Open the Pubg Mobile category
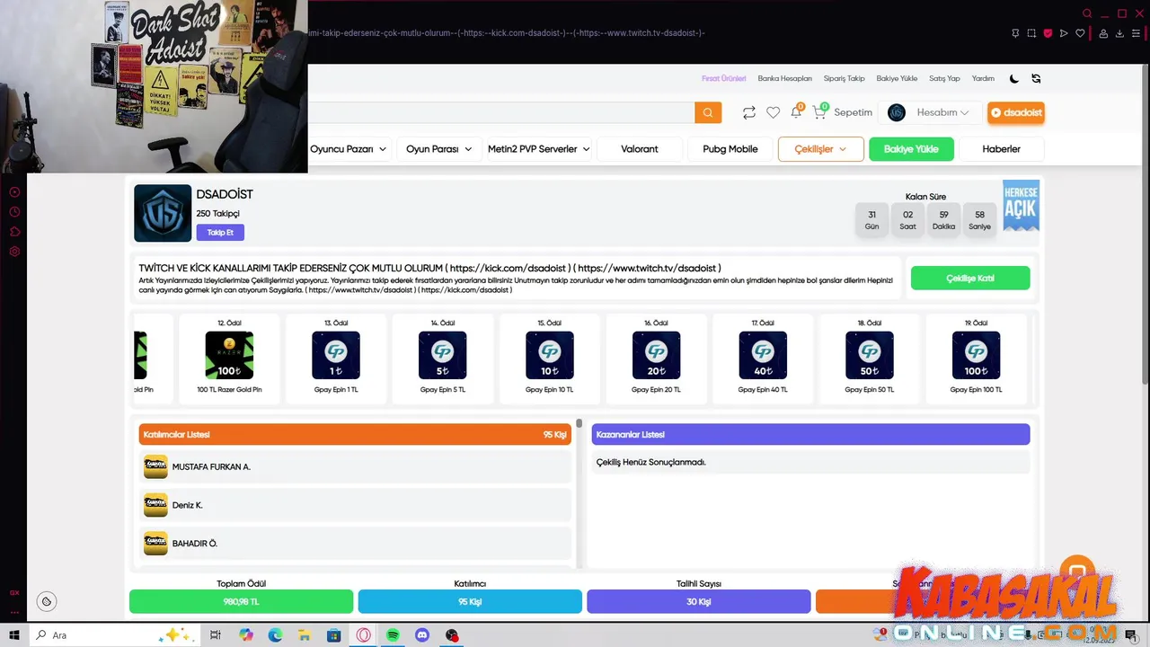 pos(730,149)
